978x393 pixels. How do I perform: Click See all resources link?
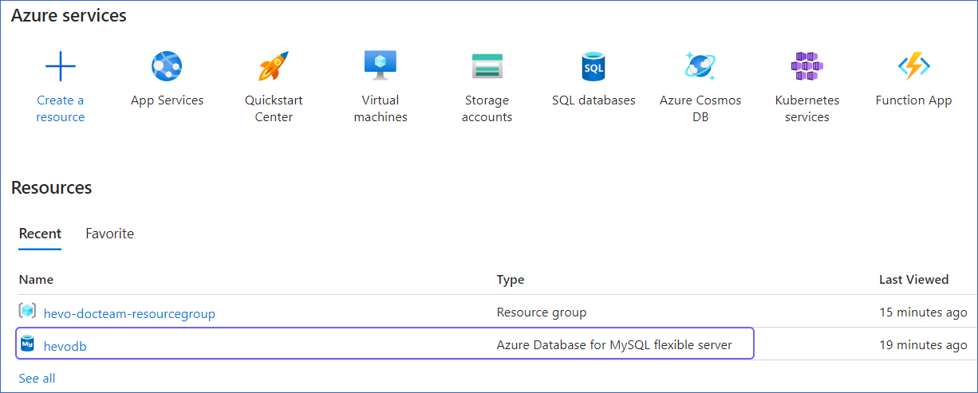[x=37, y=378]
